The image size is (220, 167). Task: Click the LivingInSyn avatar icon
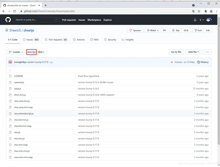10,62
